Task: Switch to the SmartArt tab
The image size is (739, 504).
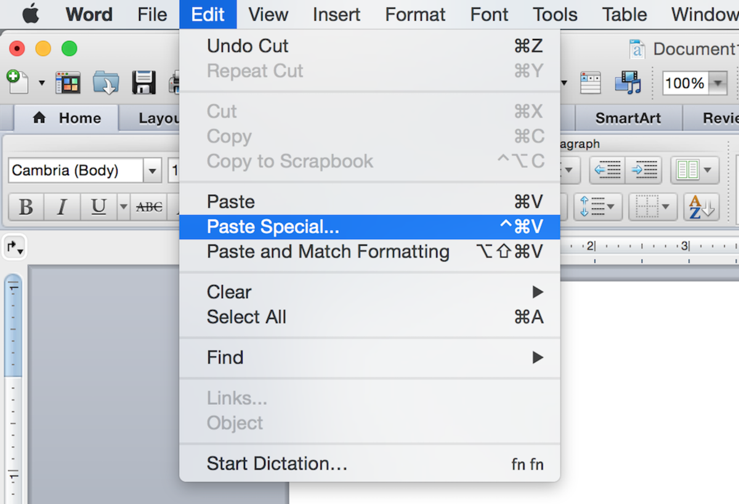Action: (x=628, y=118)
